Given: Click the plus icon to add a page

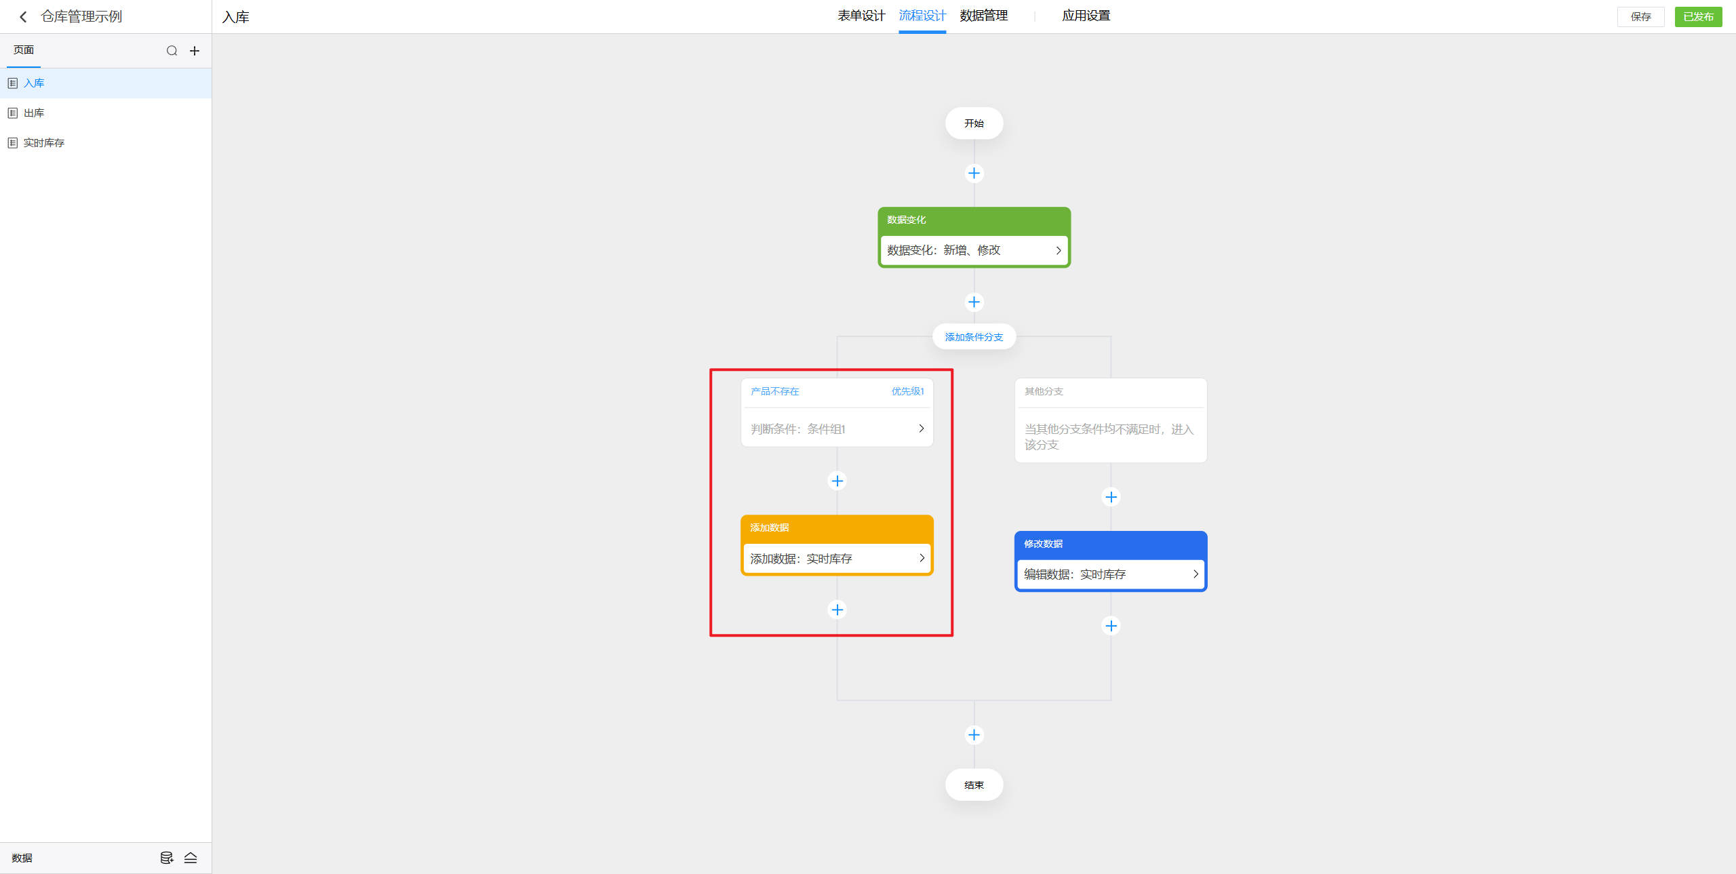Looking at the screenshot, I should click(195, 51).
